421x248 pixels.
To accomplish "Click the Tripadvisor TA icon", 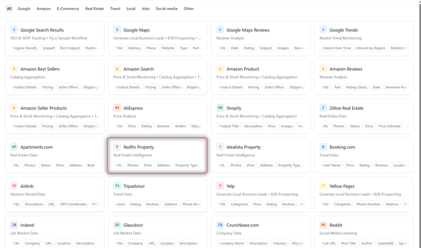I will click(117, 186).
